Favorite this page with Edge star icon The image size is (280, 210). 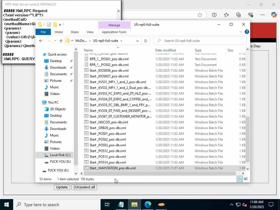point(200,15)
